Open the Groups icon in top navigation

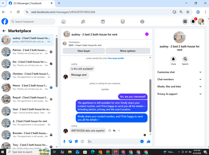click(x=142, y=22)
